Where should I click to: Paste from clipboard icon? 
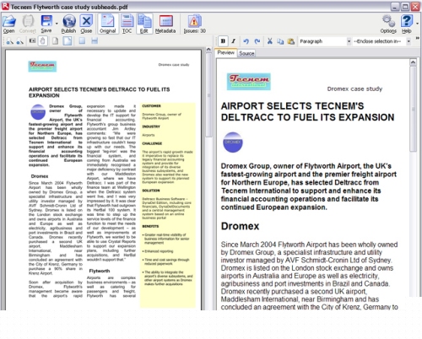[291, 41]
